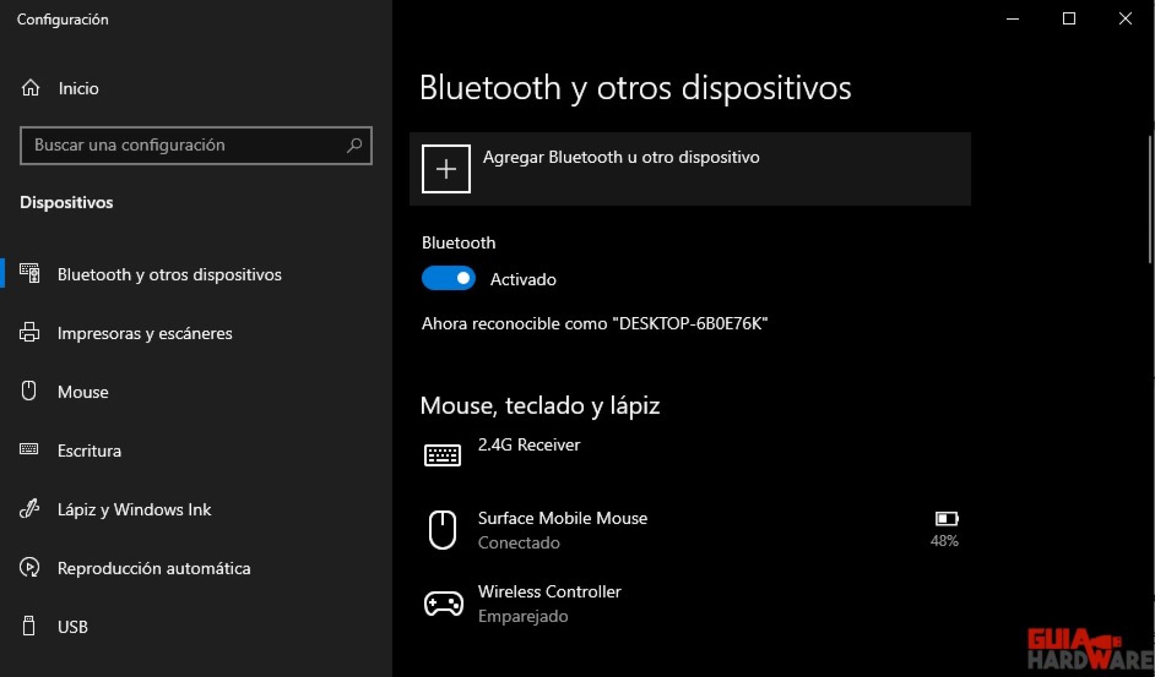Turn off the Bluetooth toggle switch

click(x=448, y=278)
